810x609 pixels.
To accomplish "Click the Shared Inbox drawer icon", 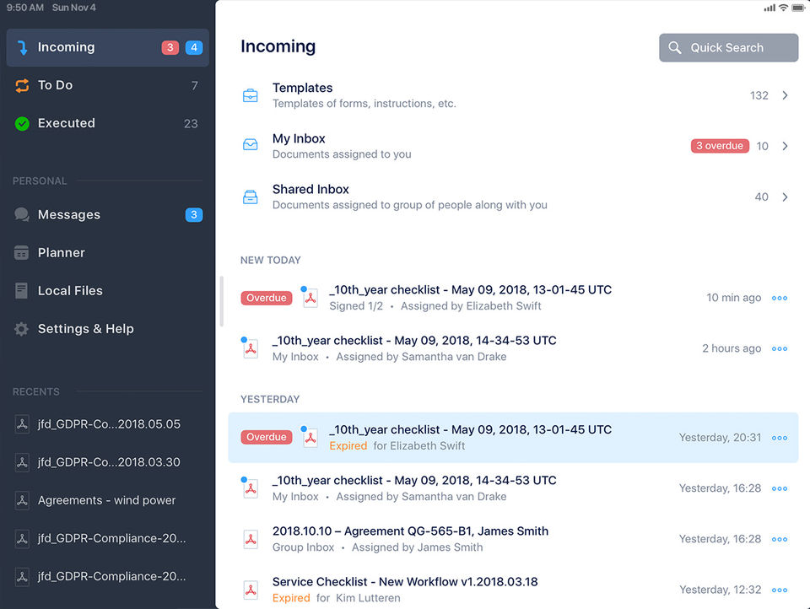I will (251, 197).
